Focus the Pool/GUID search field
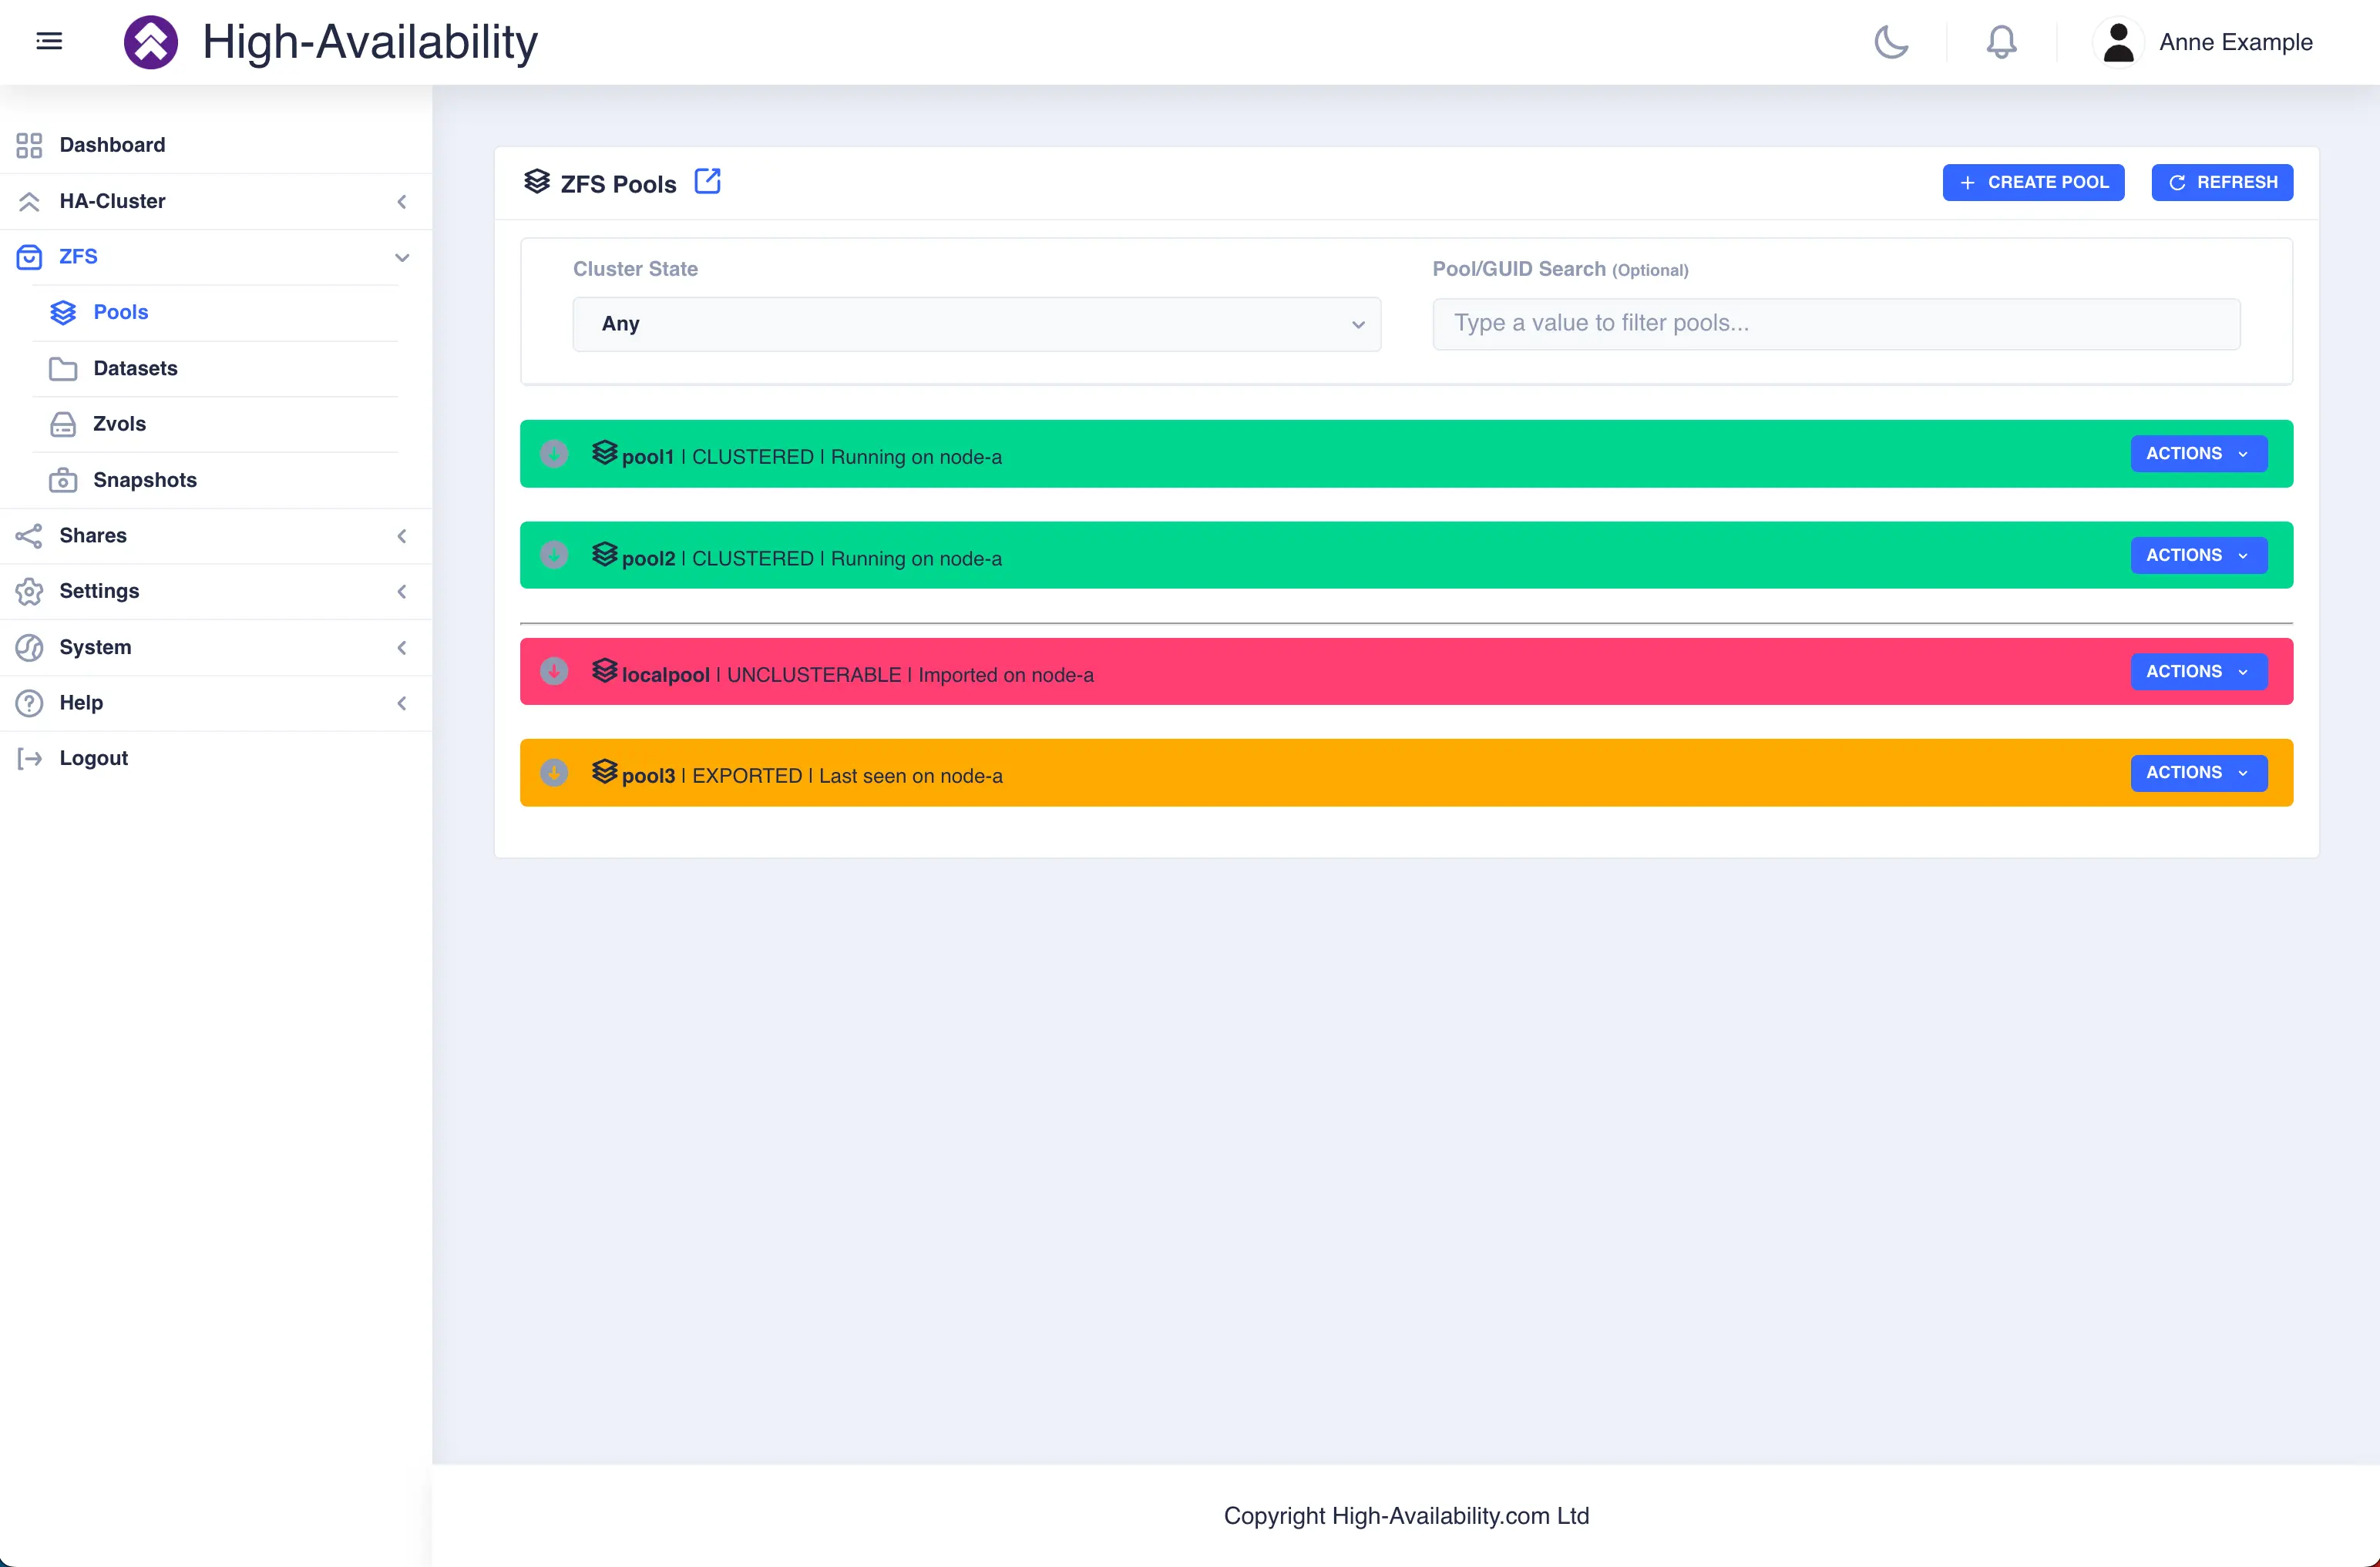The height and width of the screenshot is (1567, 2380). coord(1836,324)
